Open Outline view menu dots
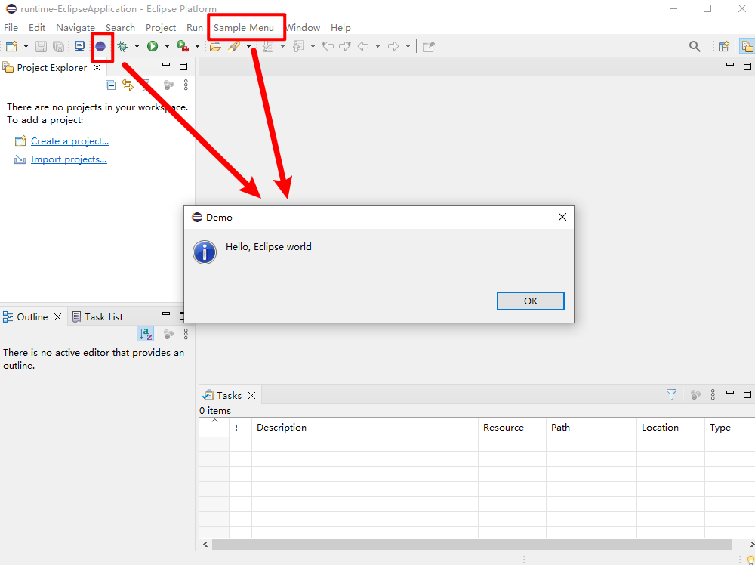 coord(186,335)
